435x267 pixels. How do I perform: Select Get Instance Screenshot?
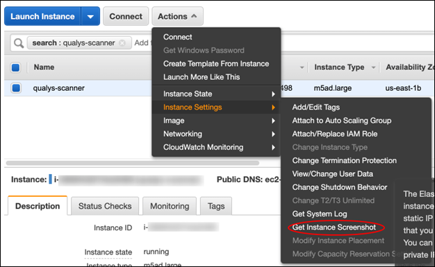[x=334, y=227]
